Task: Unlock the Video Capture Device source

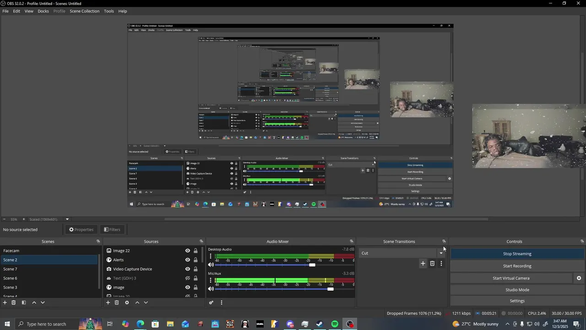Action: [x=195, y=269]
